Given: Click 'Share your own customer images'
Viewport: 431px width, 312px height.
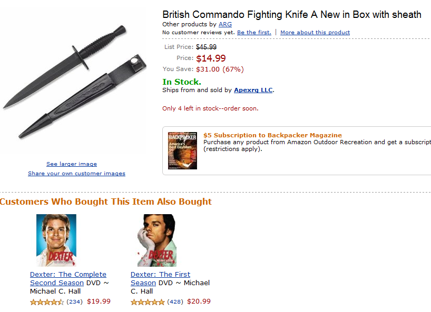Looking at the screenshot, I should (76, 174).
